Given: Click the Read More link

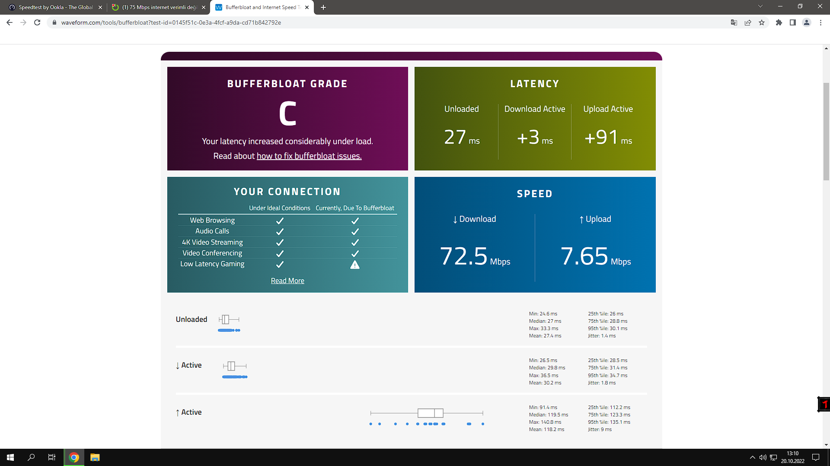Looking at the screenshot, I should (x=287, y=281).
